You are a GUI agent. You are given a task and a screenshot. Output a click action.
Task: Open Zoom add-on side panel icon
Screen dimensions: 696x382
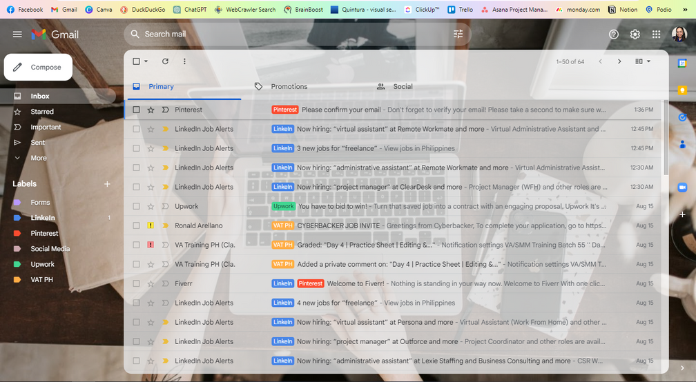point(682,188)
